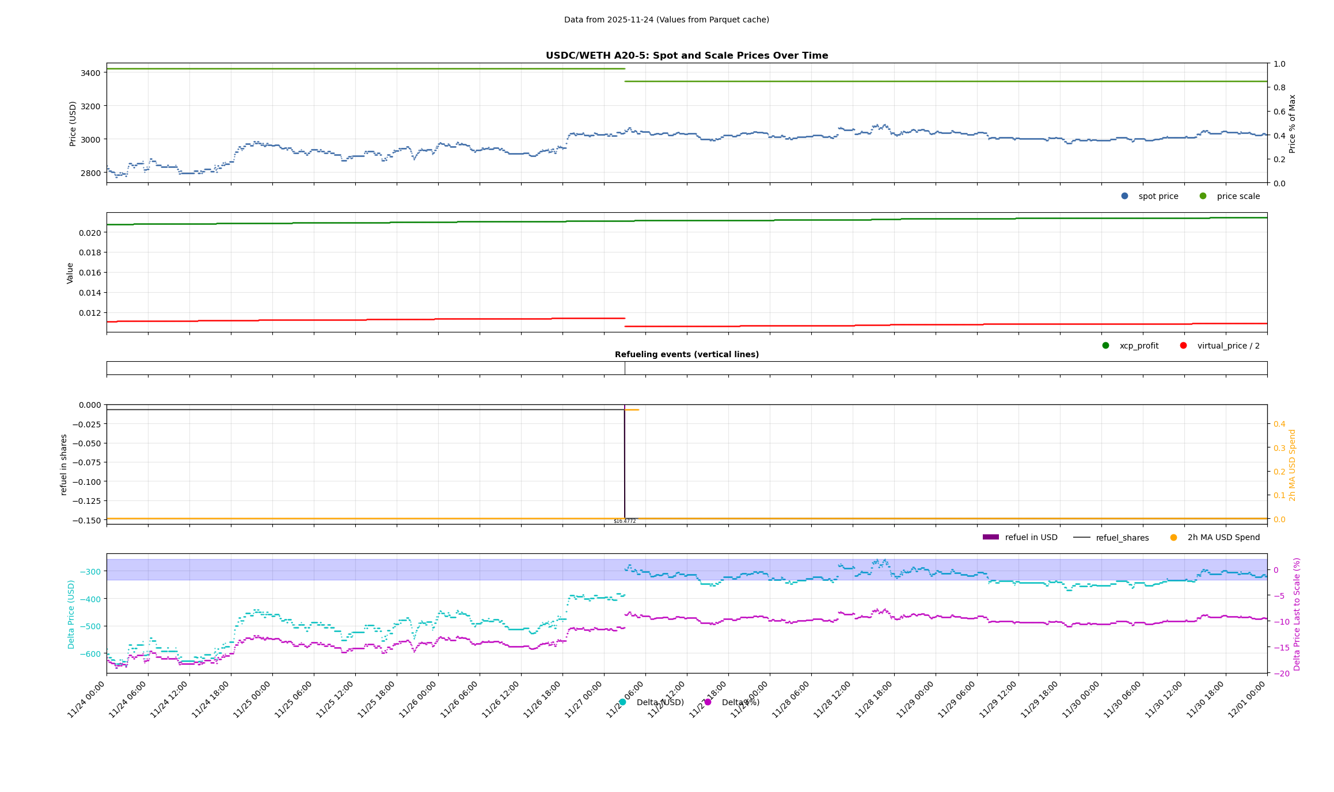Click the cyan Delta (USD) legend dot

622,702
